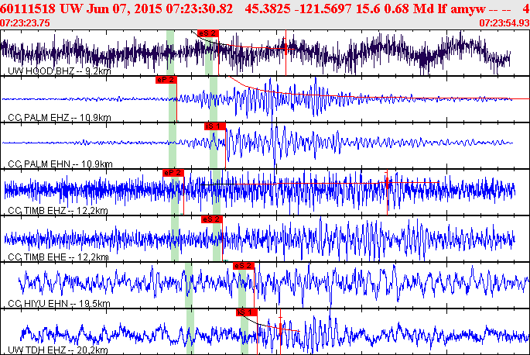Click the latitude value 45.3825
The image size is (530, 355).
pos(268,9)
